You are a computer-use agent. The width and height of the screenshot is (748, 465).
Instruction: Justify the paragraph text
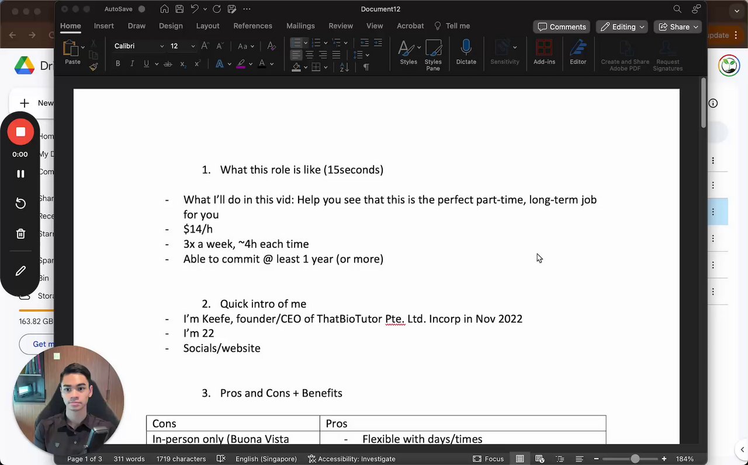336,55
